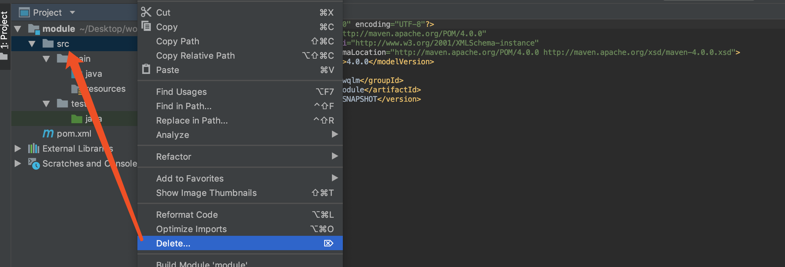
Task: Click the Paste clipboard icon
Action: pyautogui.click(x=146, y=69)
